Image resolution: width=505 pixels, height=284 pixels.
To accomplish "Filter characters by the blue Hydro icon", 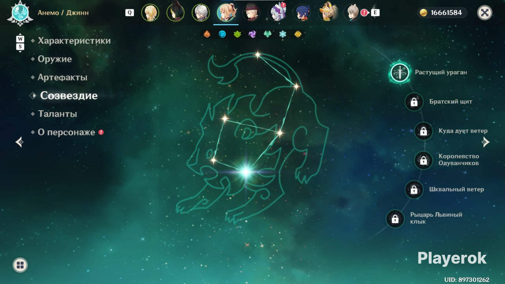I will point(222,34).
